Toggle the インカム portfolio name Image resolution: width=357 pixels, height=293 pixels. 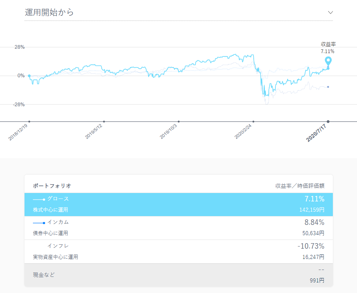[x=58, y=222]
